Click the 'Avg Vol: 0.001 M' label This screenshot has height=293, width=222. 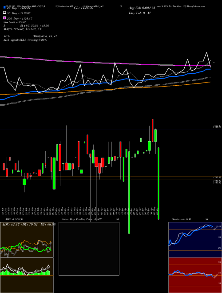pos(142,8)
